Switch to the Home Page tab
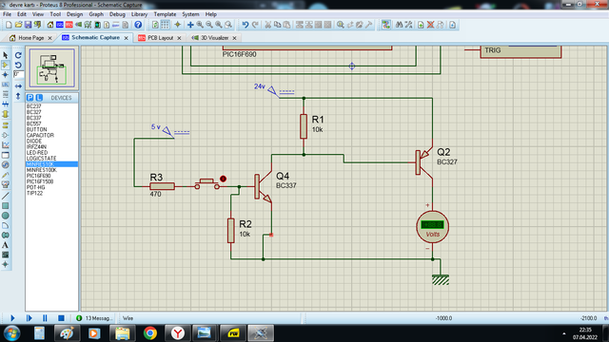The height and width of the screenshot is (342, 609). [30, 38]
